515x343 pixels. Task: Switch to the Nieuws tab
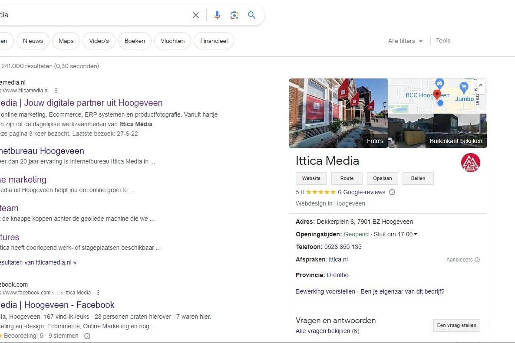coord(33,41)
